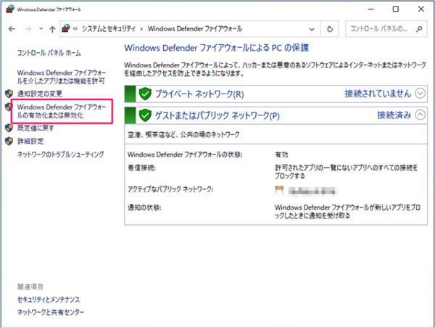Go up one level with the Up arrow
Viewport: 435px width, 328px height.
pyautogui.click(x=52, y=30)
